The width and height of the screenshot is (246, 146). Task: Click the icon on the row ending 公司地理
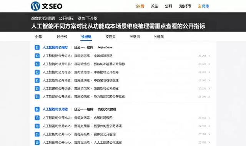[37, 126]
